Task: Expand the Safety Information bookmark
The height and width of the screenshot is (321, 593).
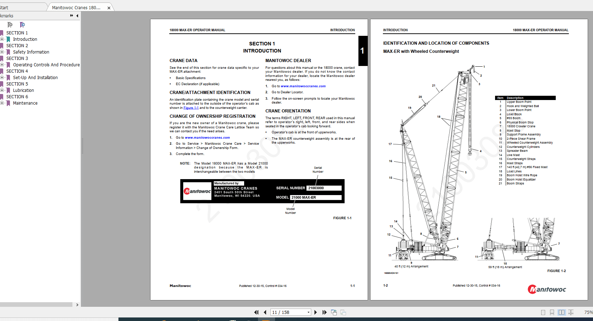Action: point(2,52)
